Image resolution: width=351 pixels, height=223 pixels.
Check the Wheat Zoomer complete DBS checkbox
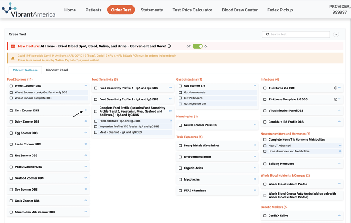click(x=11, y=98)
